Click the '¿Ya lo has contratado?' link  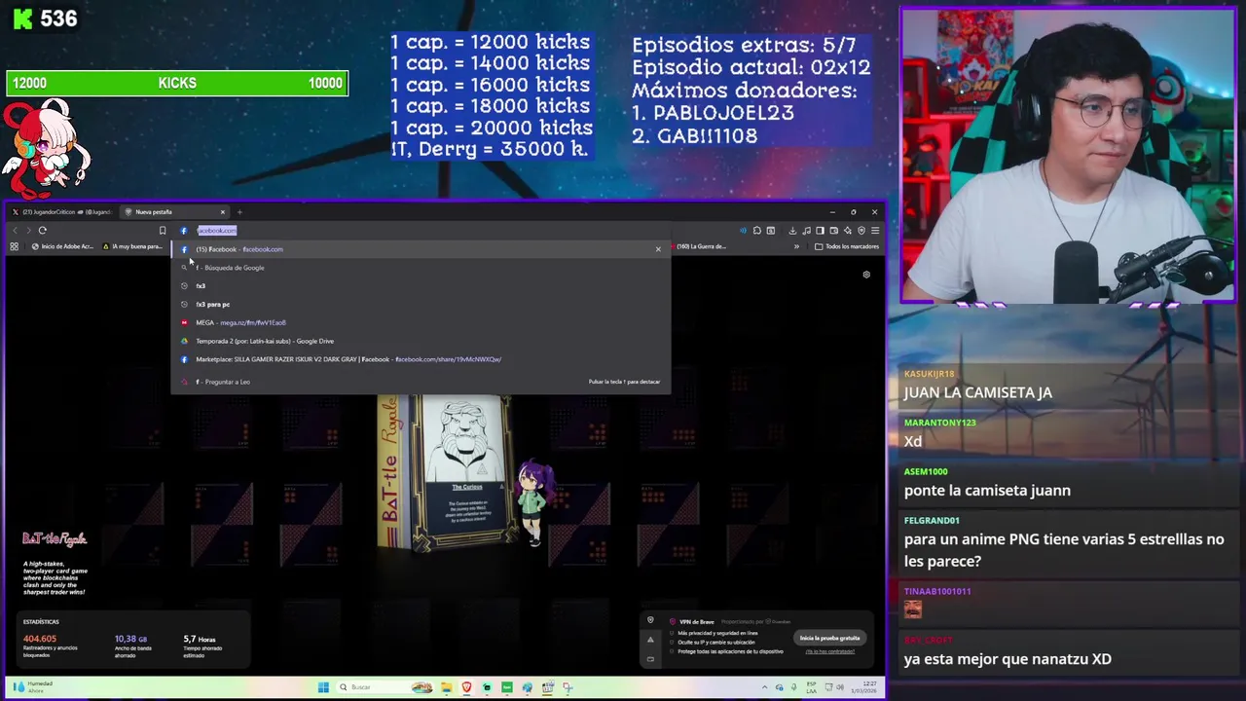tap(829, 651)
